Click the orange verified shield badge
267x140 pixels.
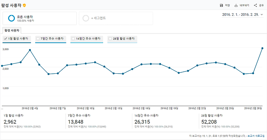point(24,6)
